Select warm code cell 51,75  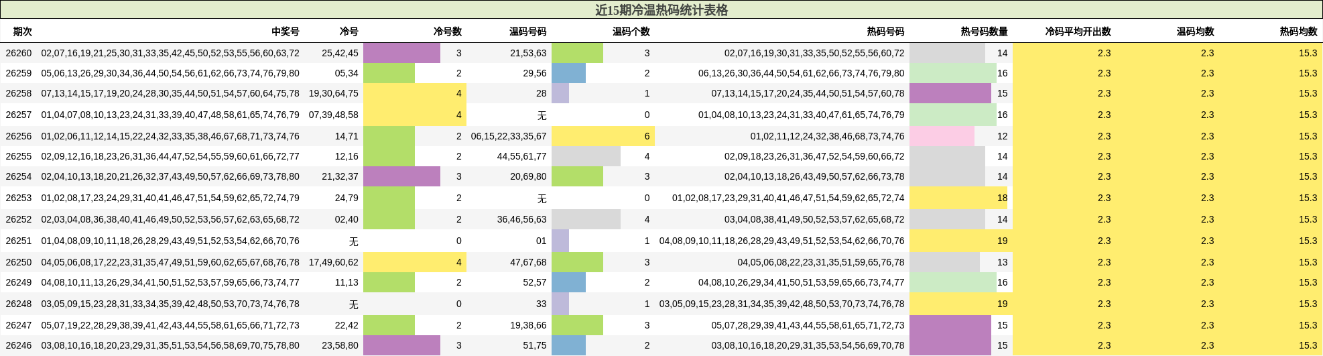tap(535, 345)
